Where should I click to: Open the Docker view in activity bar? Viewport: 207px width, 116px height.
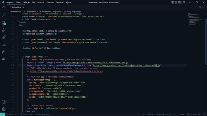pyautogui.click(x=4, y=59)
